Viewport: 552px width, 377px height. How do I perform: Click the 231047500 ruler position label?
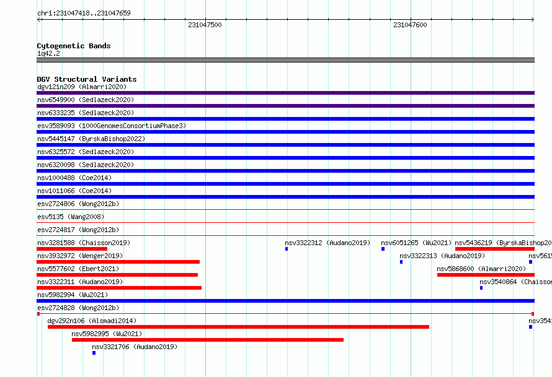(x=205, y=25)
